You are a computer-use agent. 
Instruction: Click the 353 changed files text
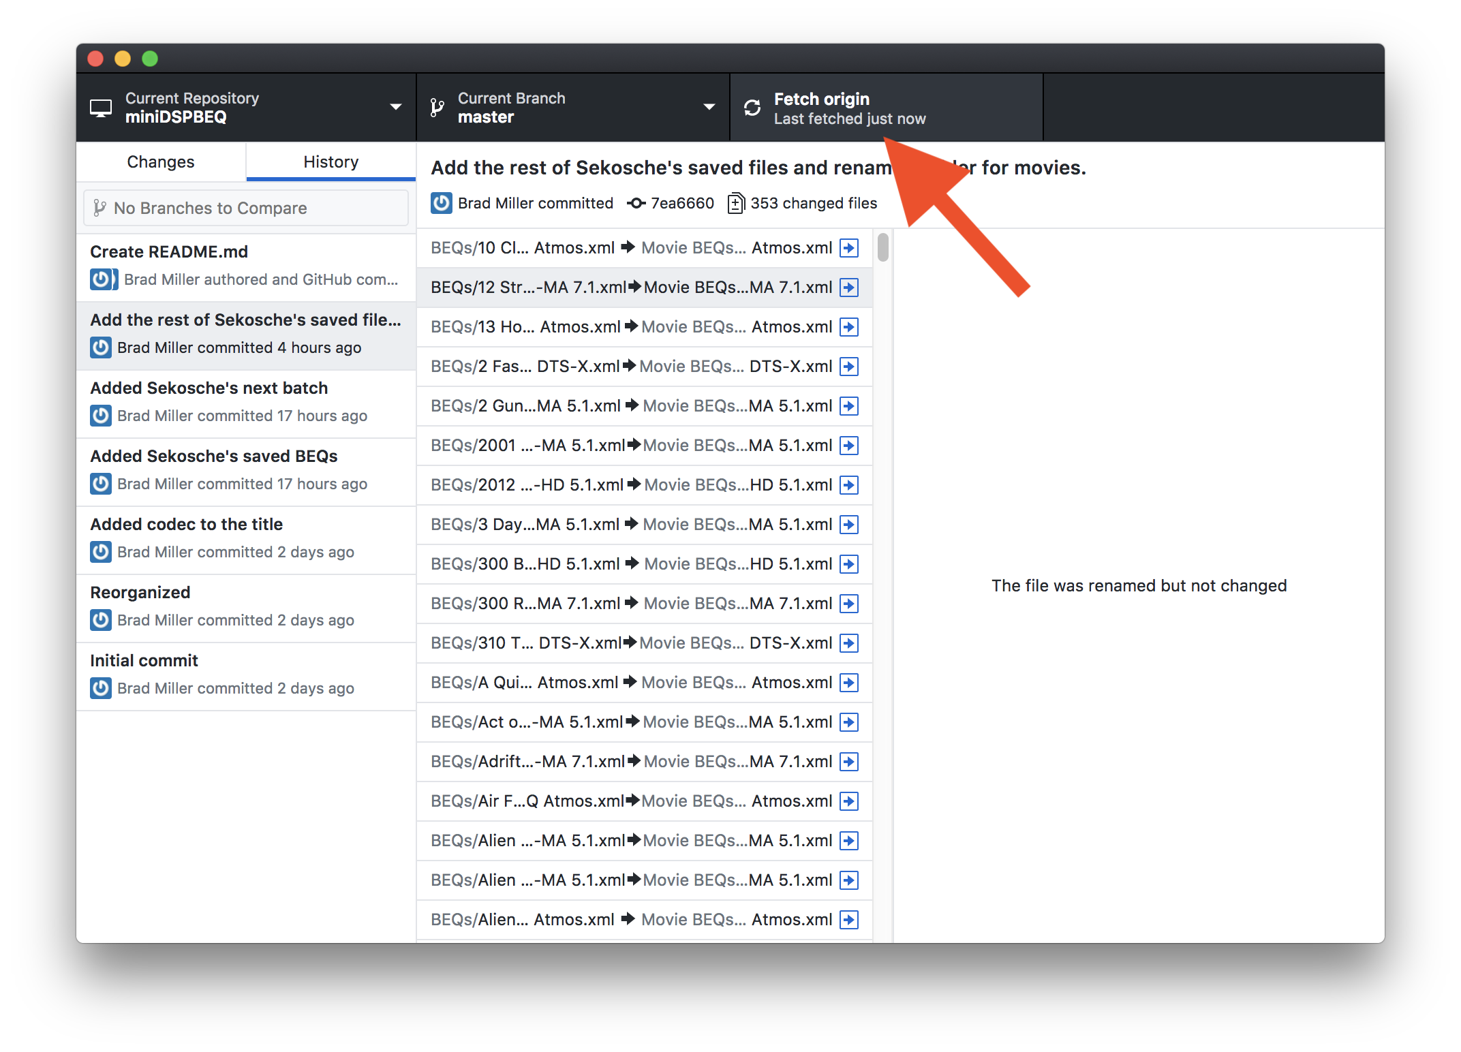pyautogui.click(x=814, y=203)
